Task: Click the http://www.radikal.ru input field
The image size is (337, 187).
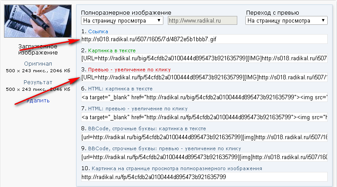Action: click(202, 20)
